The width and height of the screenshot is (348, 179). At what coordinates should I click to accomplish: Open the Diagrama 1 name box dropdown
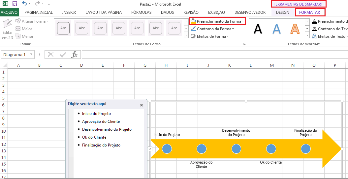click(31, 55)
